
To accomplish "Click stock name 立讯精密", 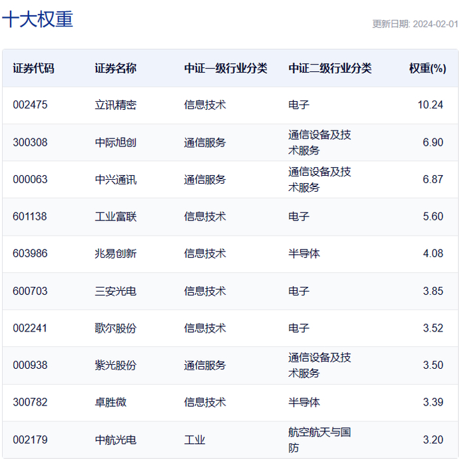I will coord(116,105).
